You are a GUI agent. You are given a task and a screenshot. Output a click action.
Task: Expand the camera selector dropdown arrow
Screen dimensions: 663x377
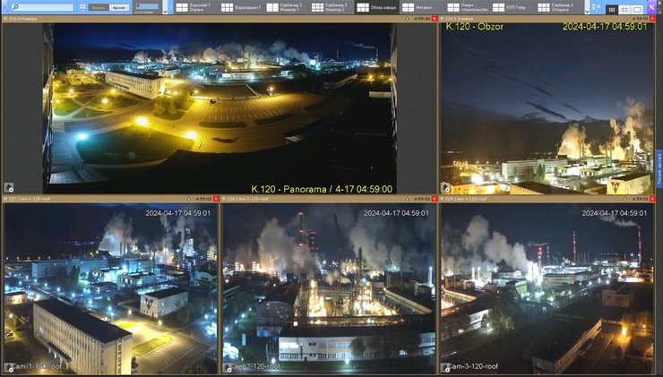point(163,12)
